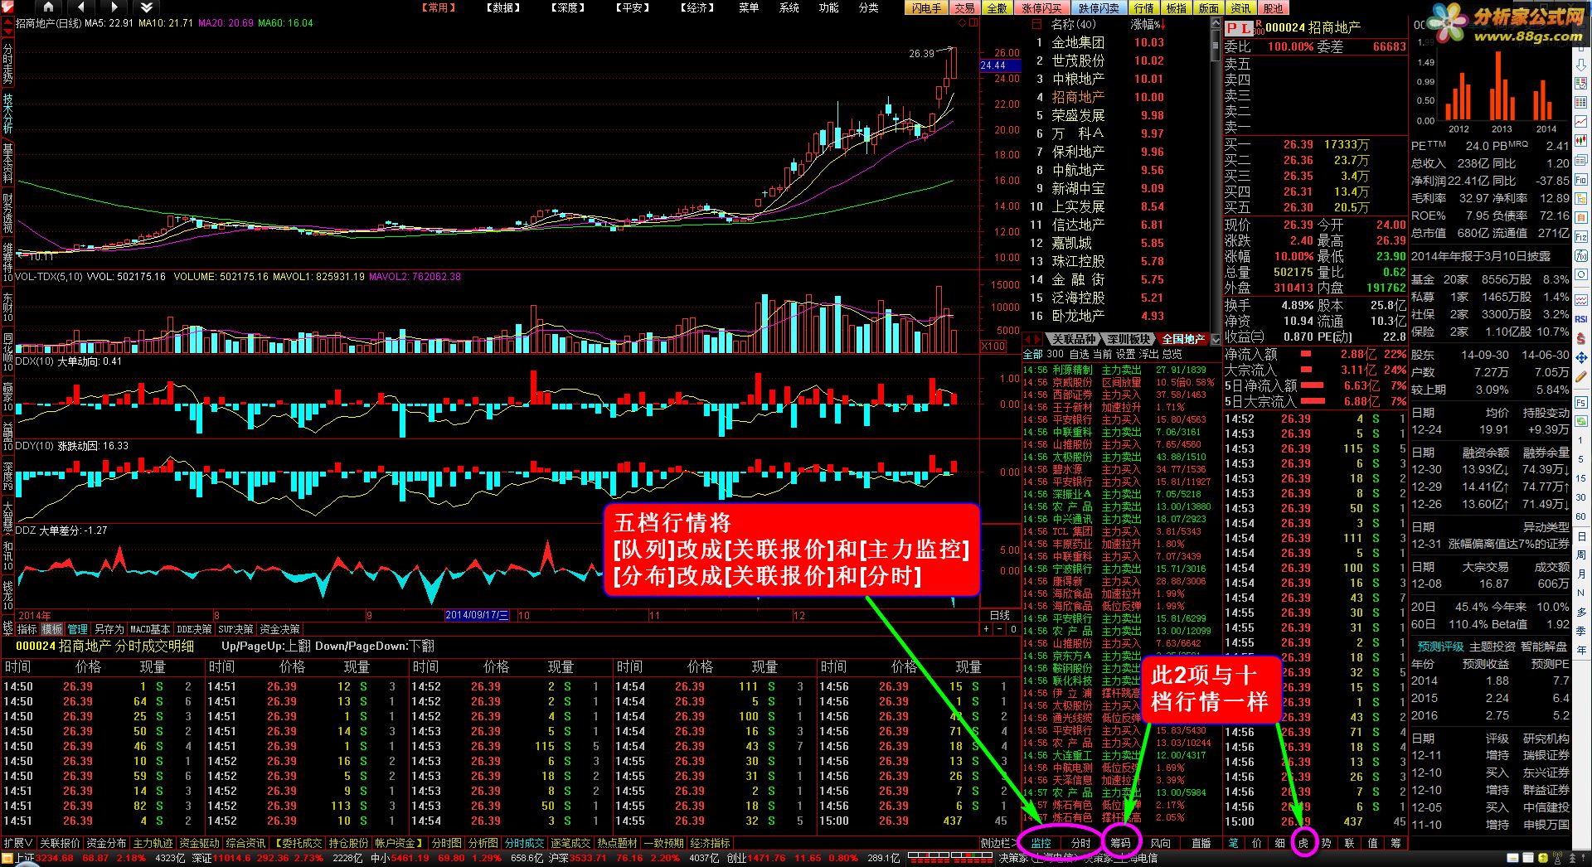Screen dimensions: 1592x867
Task: Click the white list status bar icon
Action: coord(1528,858)
